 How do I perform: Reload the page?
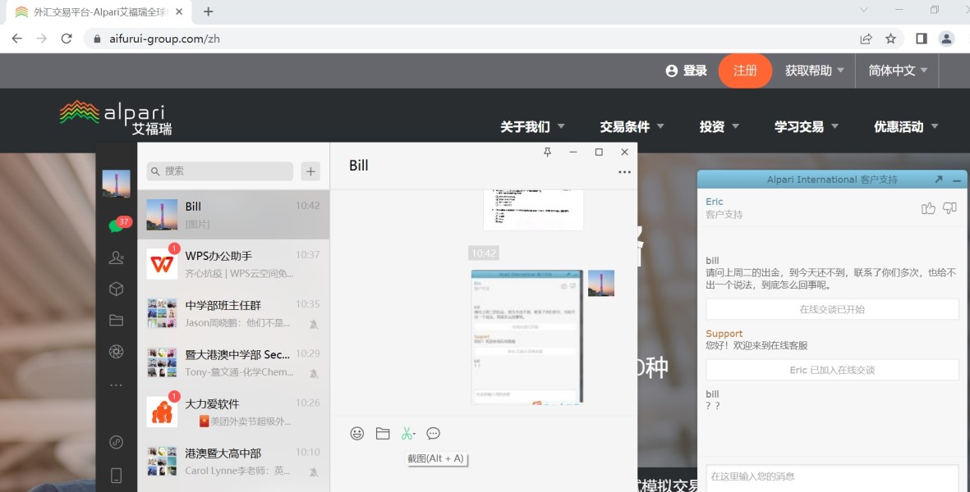67,39
